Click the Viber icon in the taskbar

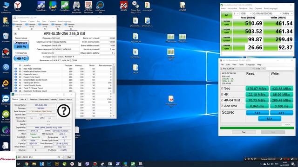(x=87, y=164)
